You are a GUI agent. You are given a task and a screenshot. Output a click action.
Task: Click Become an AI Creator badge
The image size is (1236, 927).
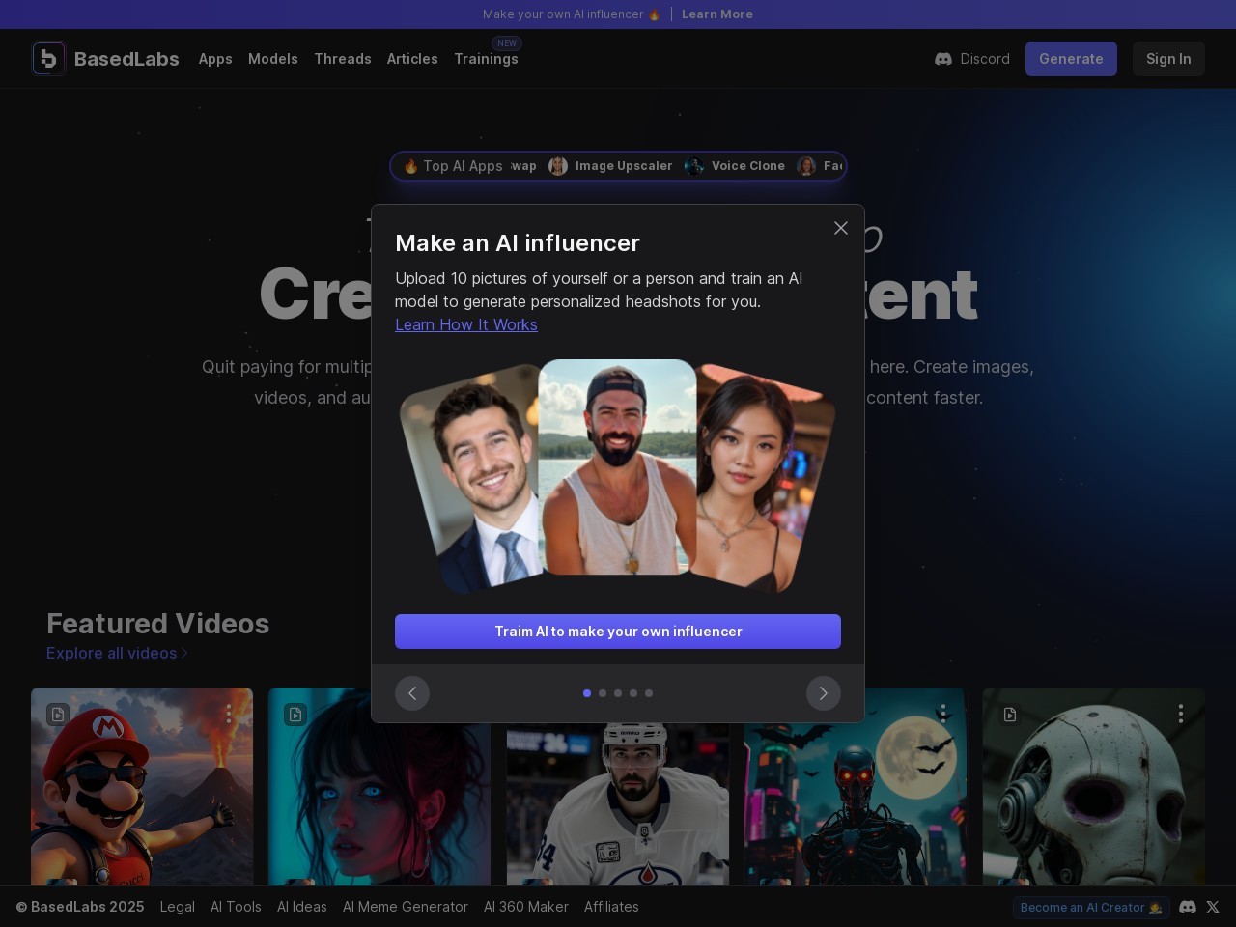click(1090, 907)
